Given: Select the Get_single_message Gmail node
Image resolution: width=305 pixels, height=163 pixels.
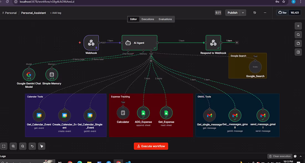Looking at the screenshot, I should tap(210, 115).
